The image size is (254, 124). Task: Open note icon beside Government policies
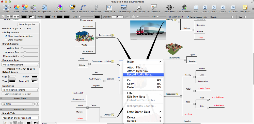(x=113, y=61)
